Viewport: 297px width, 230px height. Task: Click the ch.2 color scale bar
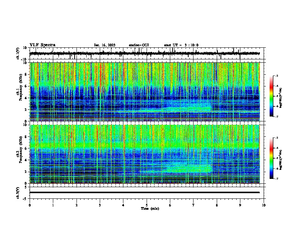pos(271,158)
